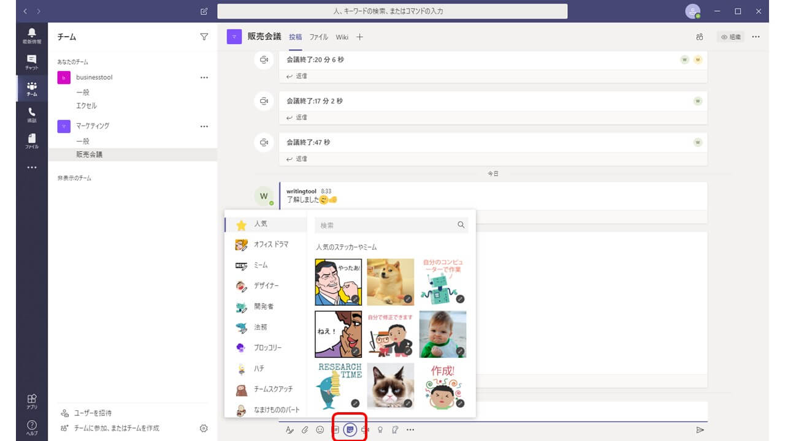
Task: Send the message with the arrow icon
Action: coord(700,430)
